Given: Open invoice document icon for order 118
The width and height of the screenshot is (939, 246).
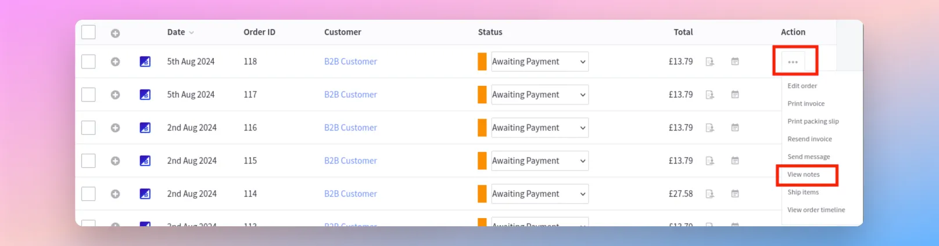Looking at the screenshot, I should pyautogui.click(x=709, y=62).
